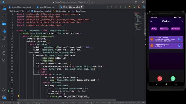
Task: Grab the debug toolbar drag handle
Action: pos(108,7)
